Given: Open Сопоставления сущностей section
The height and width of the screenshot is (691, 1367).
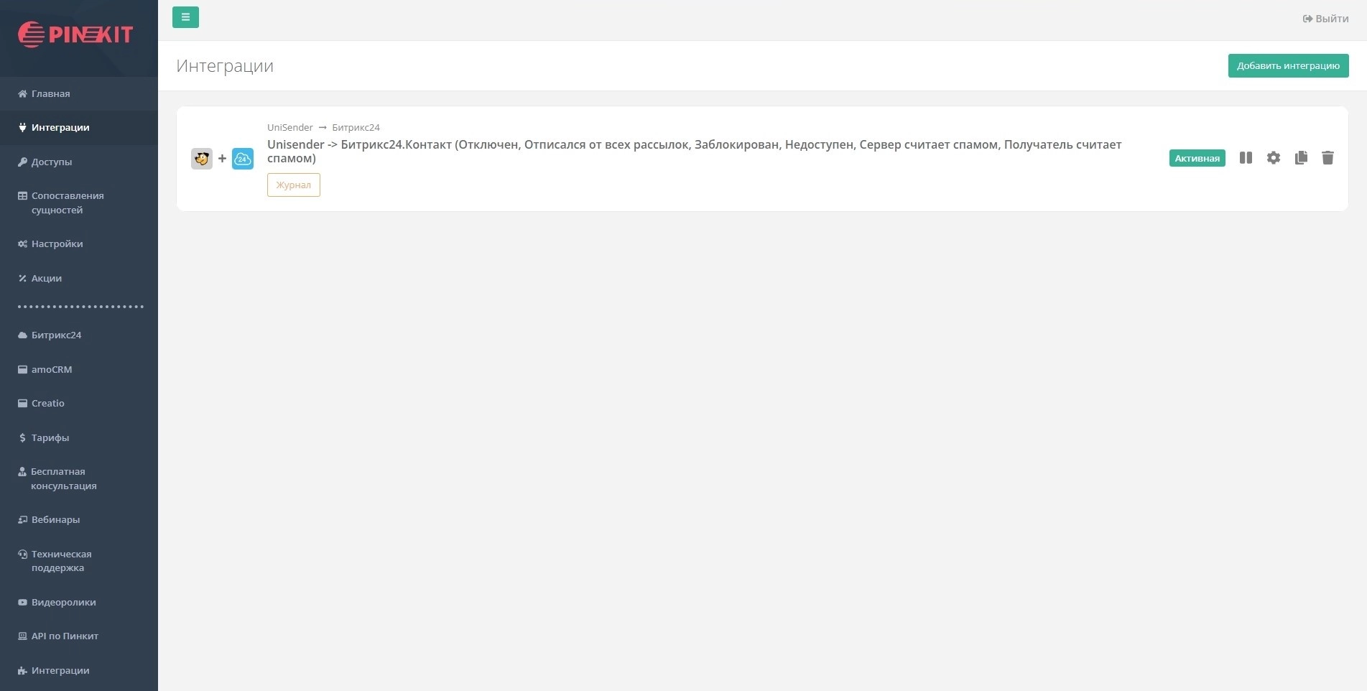Looking at the screenshot, I should coord(67,203).
